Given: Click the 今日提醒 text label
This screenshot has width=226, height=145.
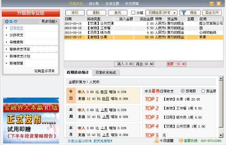Looking at the screenshot, I should coord(167,141).
